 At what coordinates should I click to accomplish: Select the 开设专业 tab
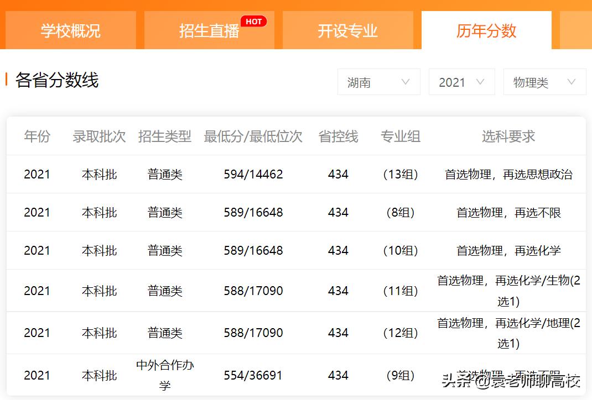point(347,31)
